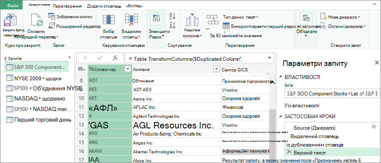
Task: Click gear icon beside Source step
Action: [374, 126]
